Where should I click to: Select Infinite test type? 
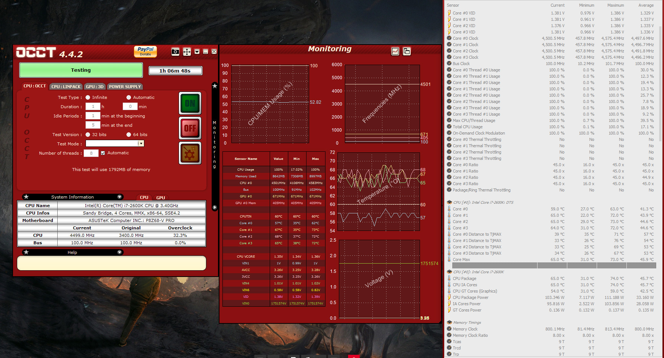tap(88, 97)
